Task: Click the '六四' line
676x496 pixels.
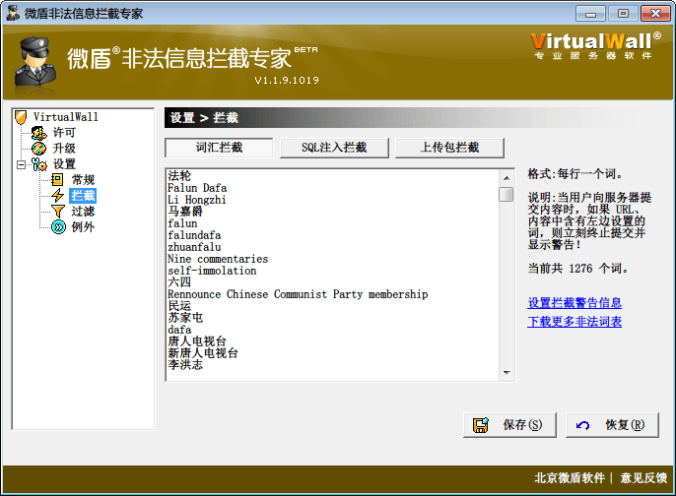Action: click(179, 282)
